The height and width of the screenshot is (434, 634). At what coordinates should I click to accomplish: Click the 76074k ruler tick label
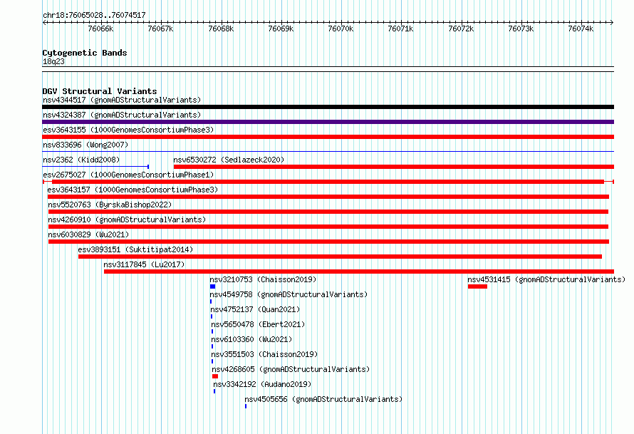[x=581, y=29]
